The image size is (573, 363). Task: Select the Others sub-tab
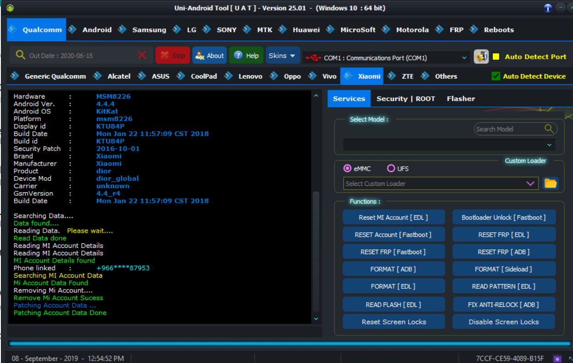pos(440,76)
